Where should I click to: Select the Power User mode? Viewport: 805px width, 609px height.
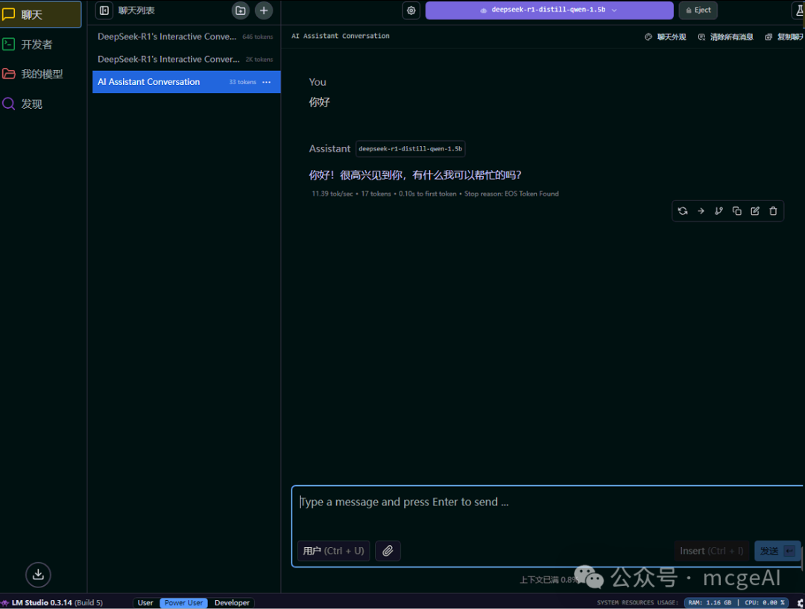click(183, 602)
